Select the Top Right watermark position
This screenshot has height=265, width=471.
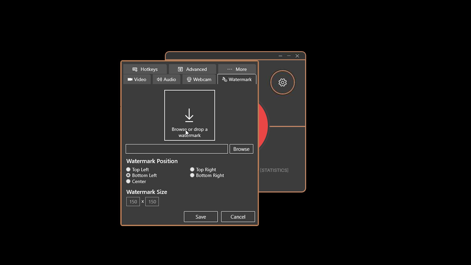(x=192, y=169)
